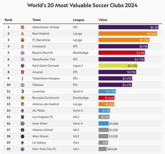Click the Value column header
The height and width of the screenshot is (154, 165).
click(x=103, y=20)
